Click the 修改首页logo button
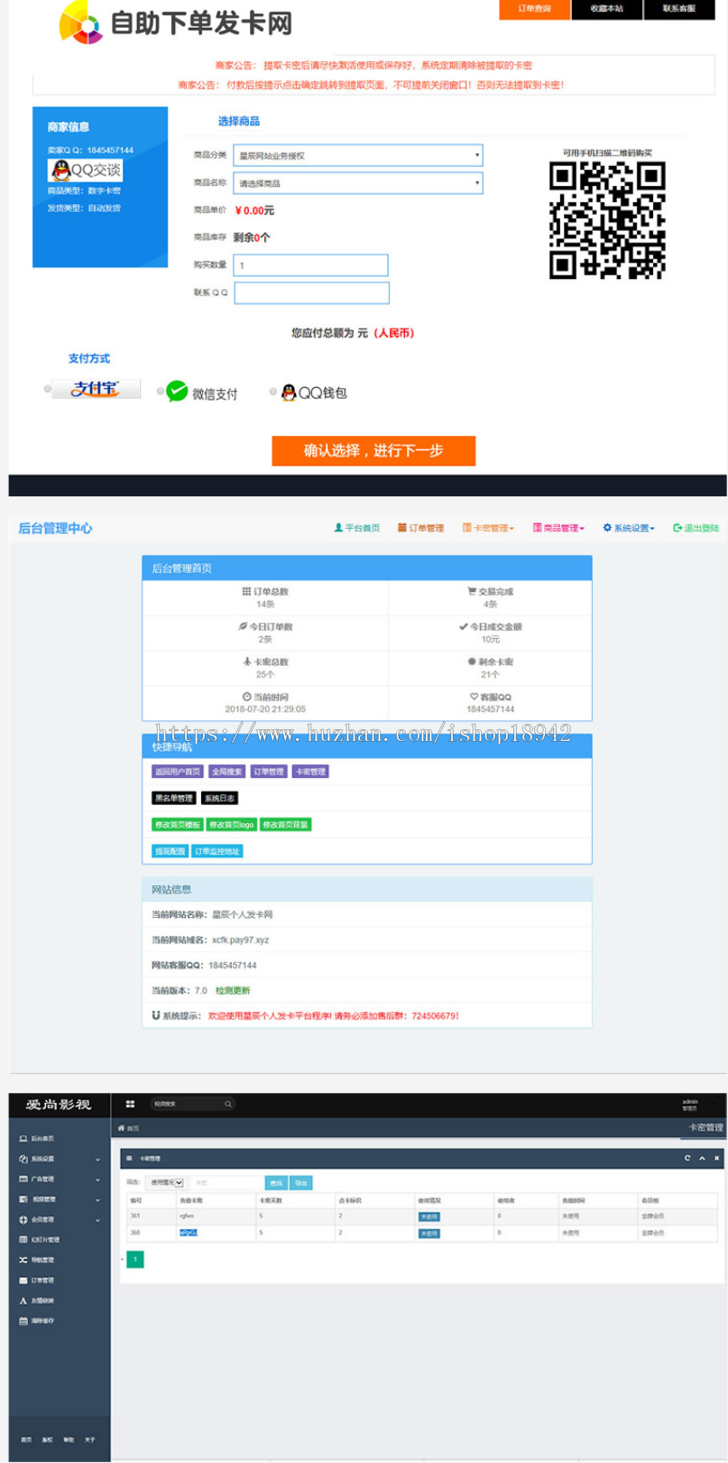Image resolution: width=728 pixels, height=1463 pixels. point(232,824)
